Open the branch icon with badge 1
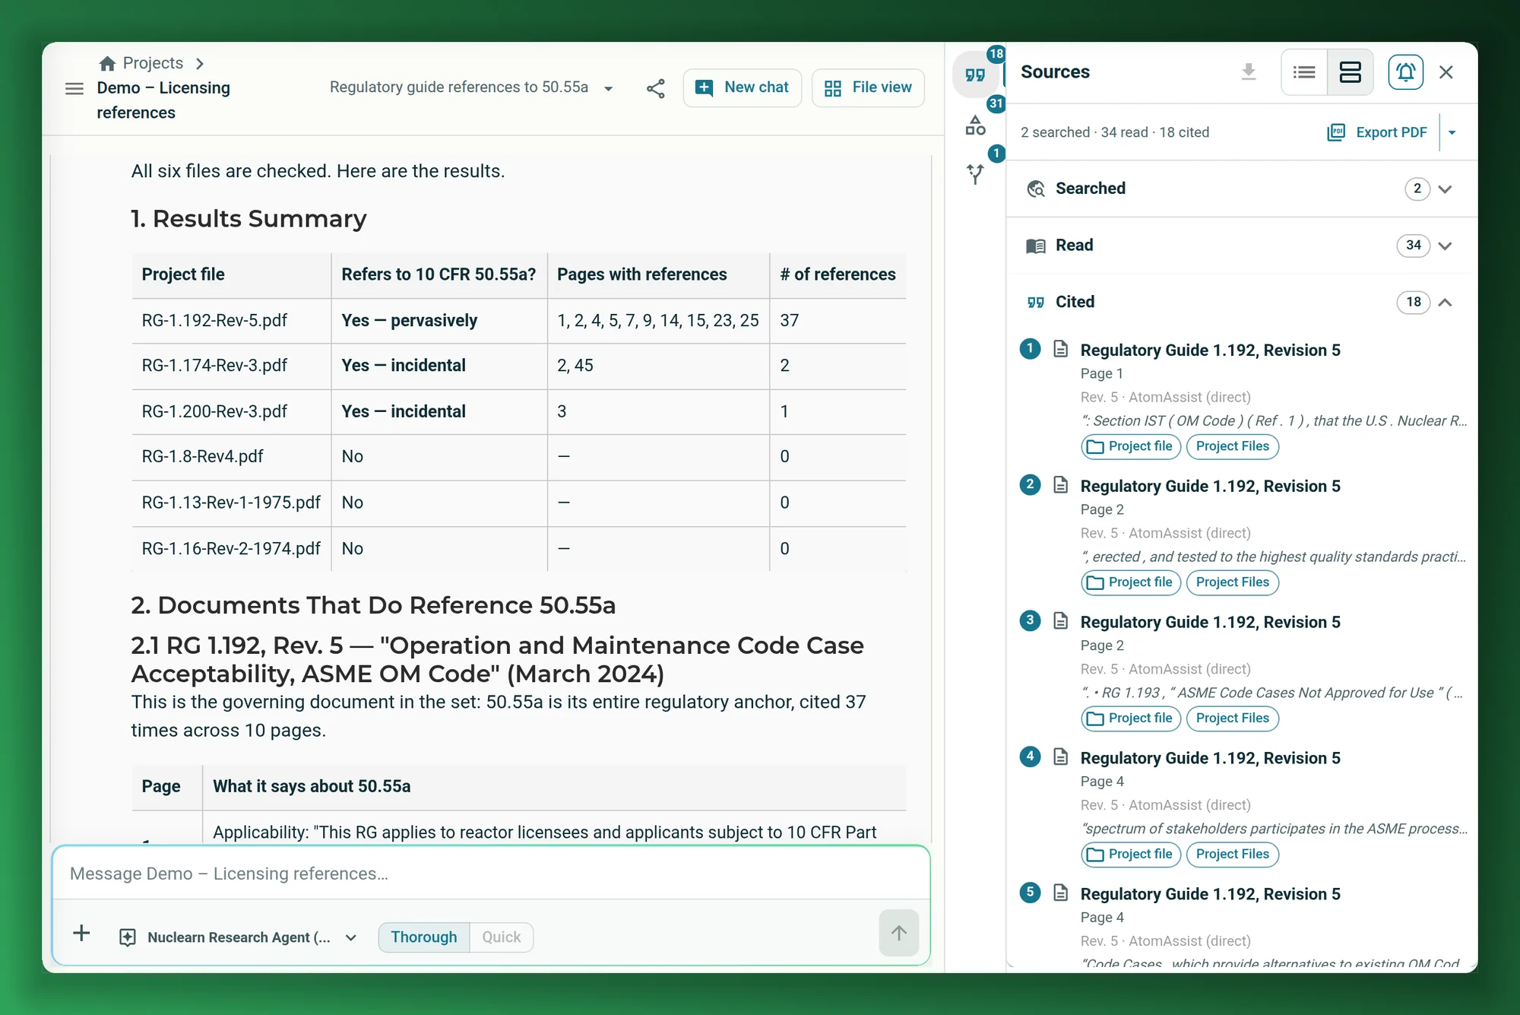Viewport: 1520px width, 1015px height. coord(975,174)
